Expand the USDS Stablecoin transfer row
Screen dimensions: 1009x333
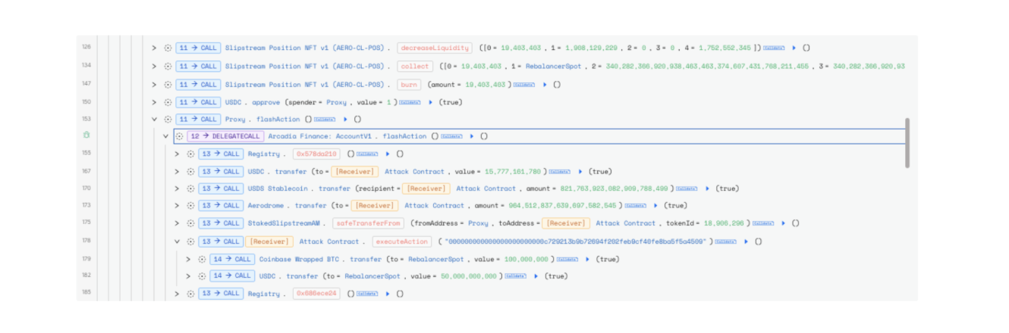[178, 188]
